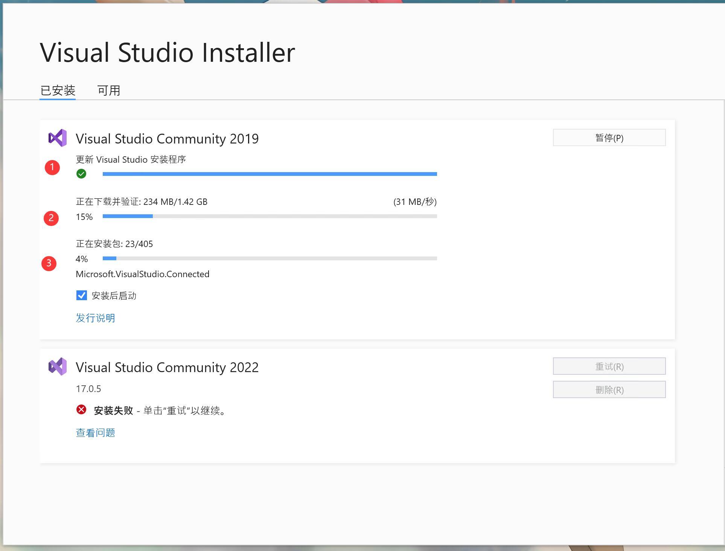Click the Visual Studio Installer title text
Screen dimensions: 725x551
168,52
